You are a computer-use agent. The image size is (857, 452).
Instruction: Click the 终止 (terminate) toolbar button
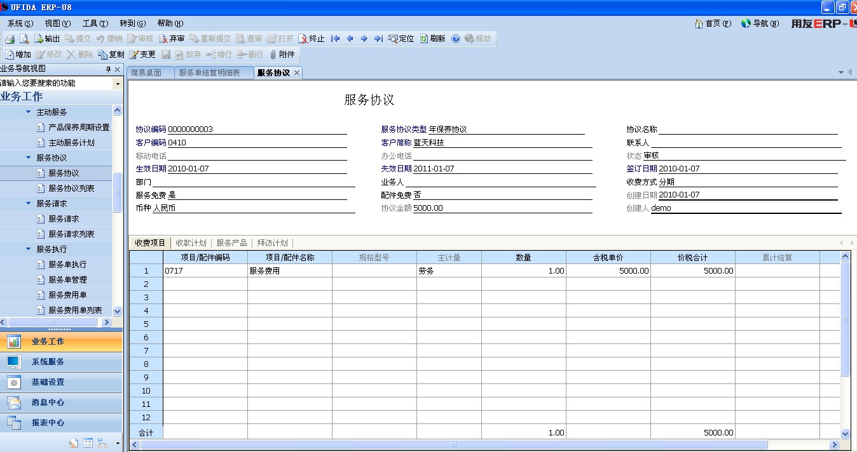[312, 39]
